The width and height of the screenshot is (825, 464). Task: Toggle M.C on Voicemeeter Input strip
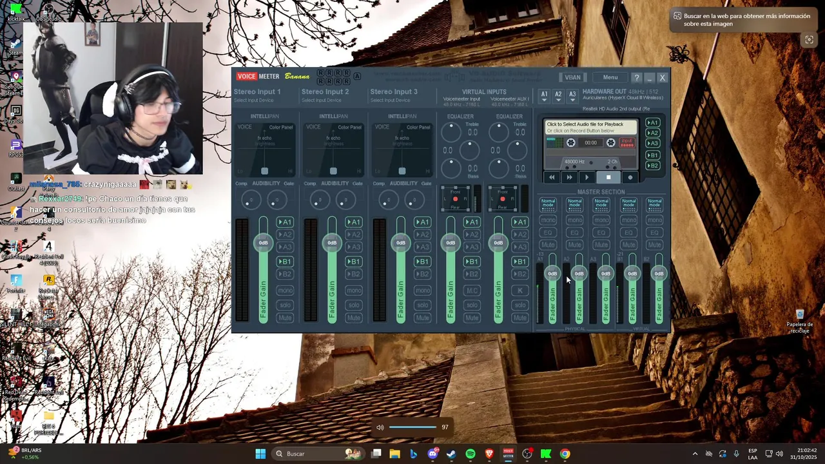[x=472, y=291]
